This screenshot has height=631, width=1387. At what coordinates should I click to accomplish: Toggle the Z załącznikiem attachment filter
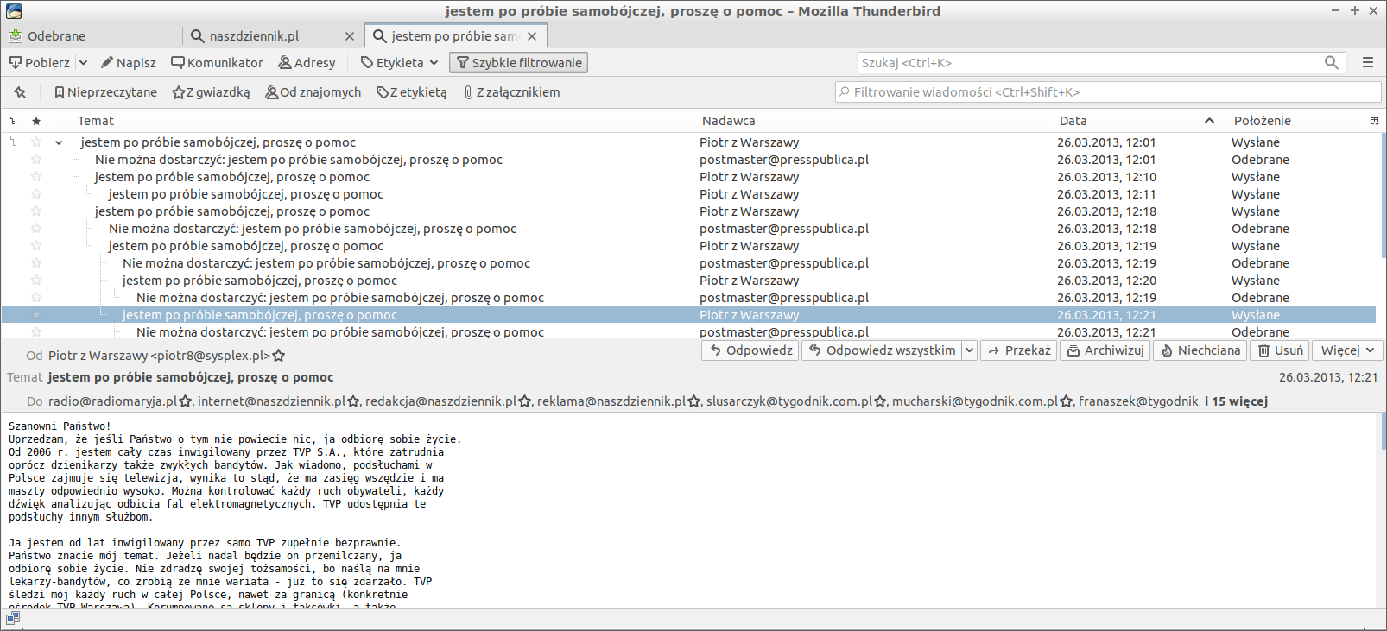pyautogui.click(x=512, y=92)
